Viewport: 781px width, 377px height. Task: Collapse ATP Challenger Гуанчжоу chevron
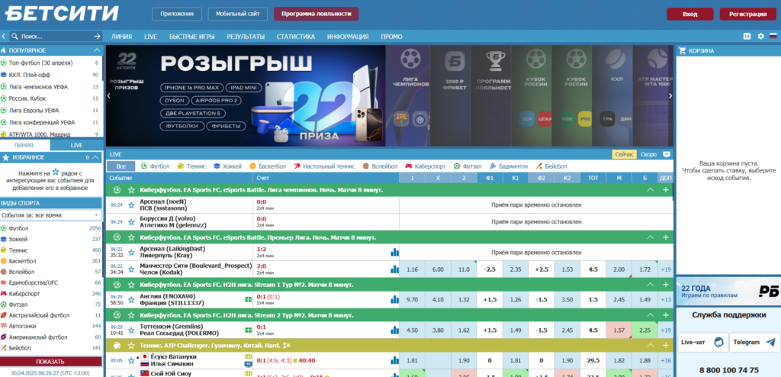pyautogui.click(x=650, y=345)
